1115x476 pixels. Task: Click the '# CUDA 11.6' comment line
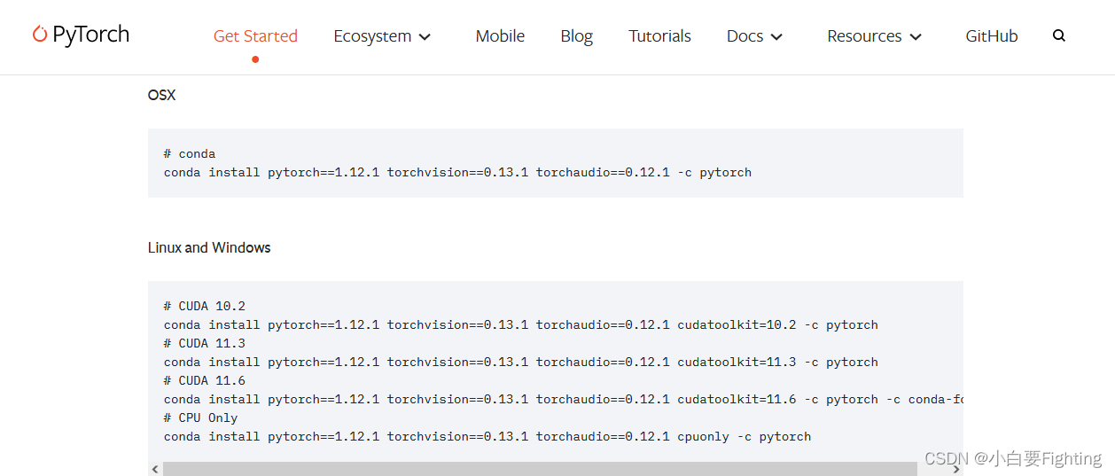pos(205,380)
